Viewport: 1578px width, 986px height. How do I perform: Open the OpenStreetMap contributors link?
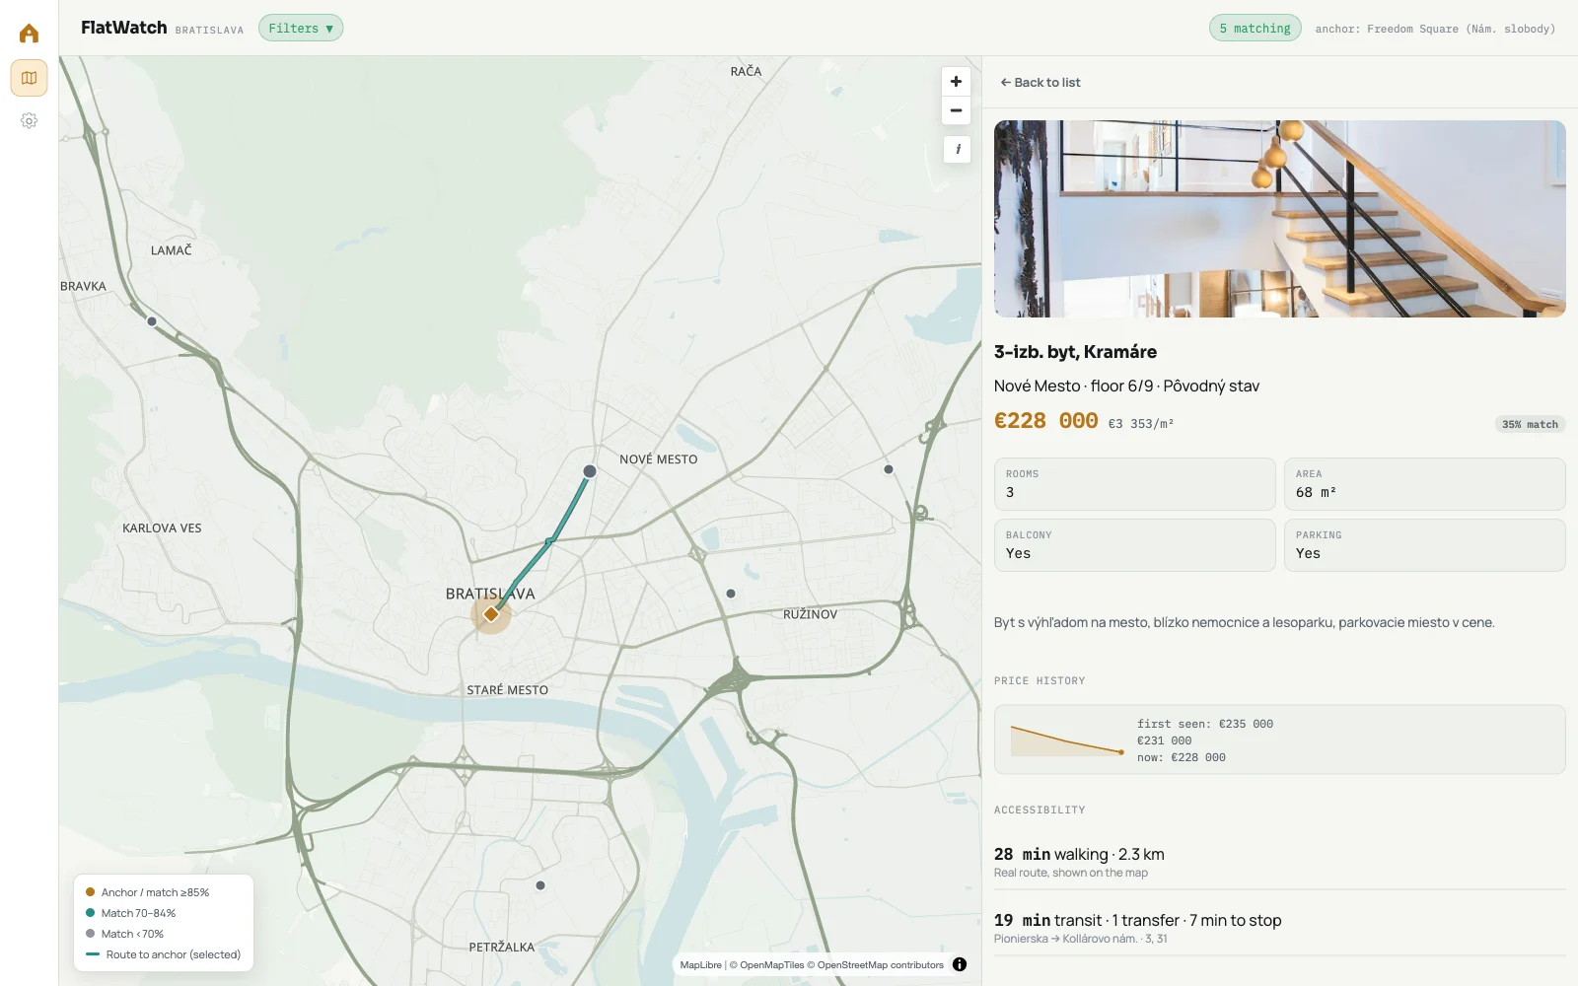coord(875,965)
